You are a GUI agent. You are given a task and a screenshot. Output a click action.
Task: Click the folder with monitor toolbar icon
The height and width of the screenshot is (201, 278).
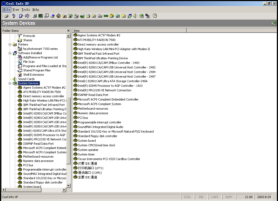point(118,16)
